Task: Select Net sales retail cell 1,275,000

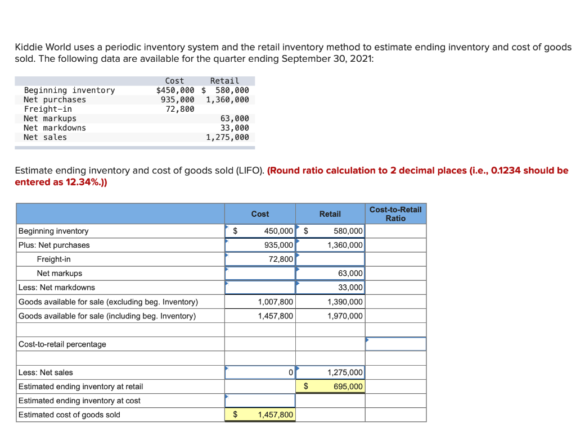Action: [330, 372]
